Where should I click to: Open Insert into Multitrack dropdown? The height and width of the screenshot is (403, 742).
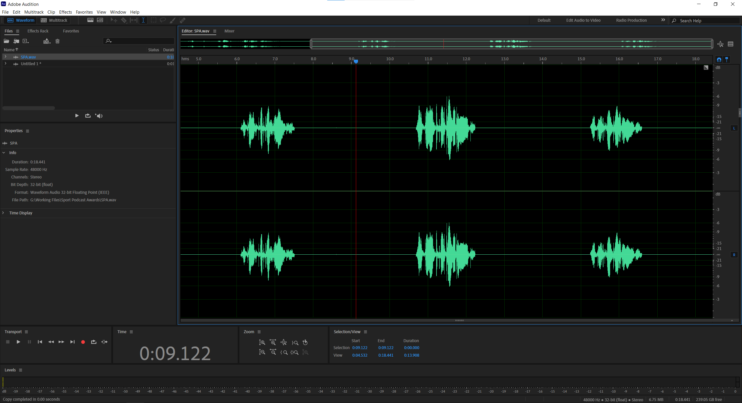pyautogui.click(x=47, y=41)
